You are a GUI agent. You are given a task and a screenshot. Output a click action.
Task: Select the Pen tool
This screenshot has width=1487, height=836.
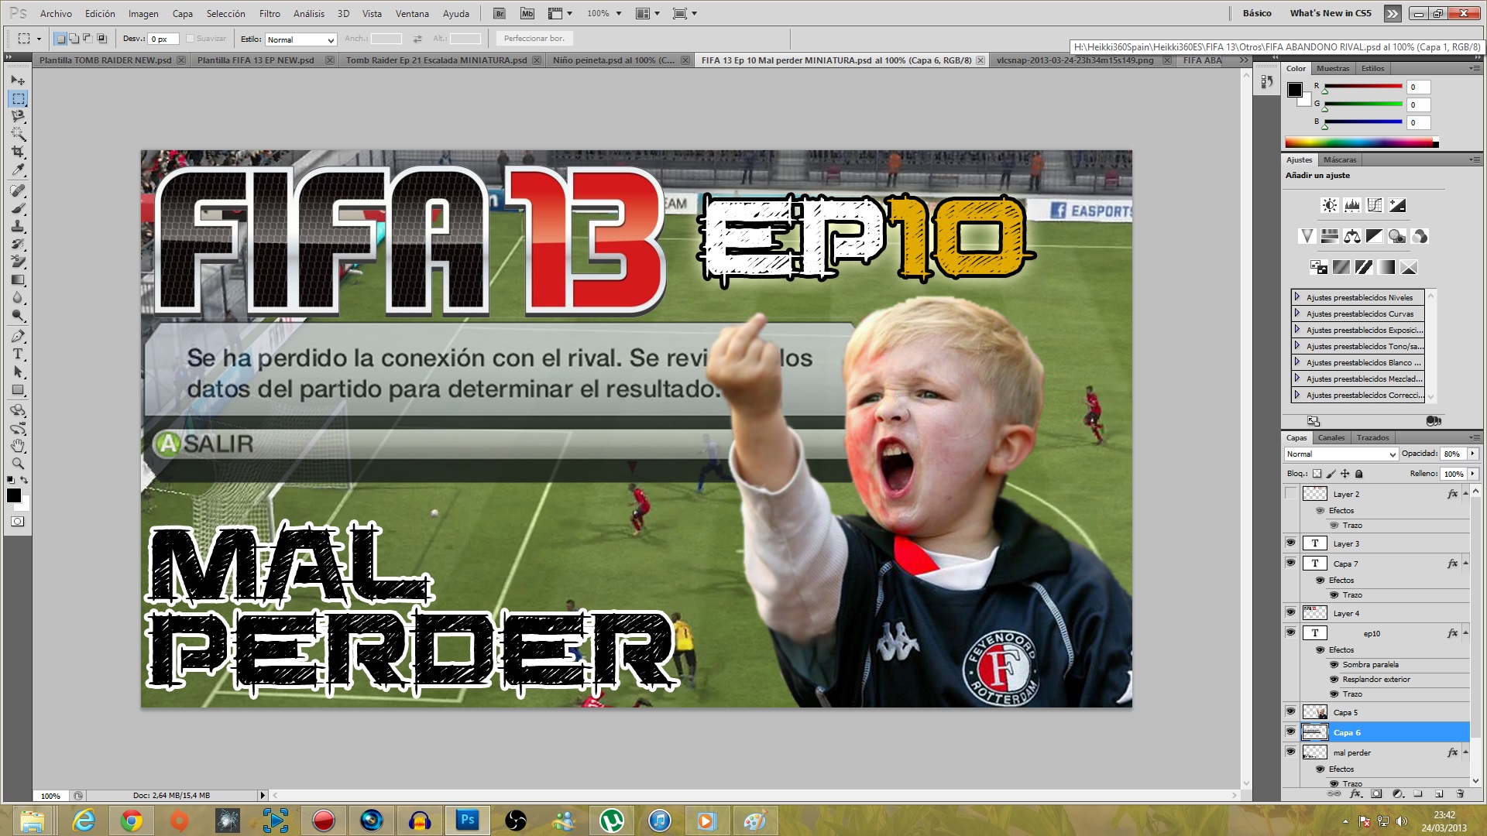point(18,336)
